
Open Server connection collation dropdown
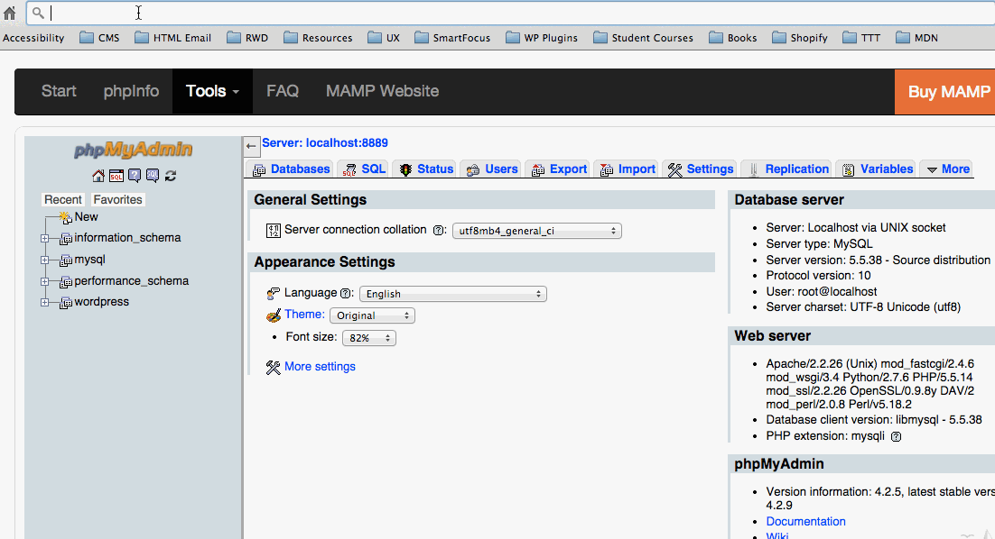pyautogui.click(x=537, y=231)
